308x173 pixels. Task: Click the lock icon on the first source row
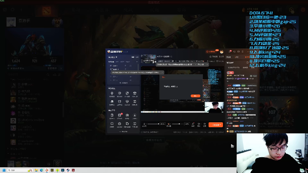click(x=131, y=66)
